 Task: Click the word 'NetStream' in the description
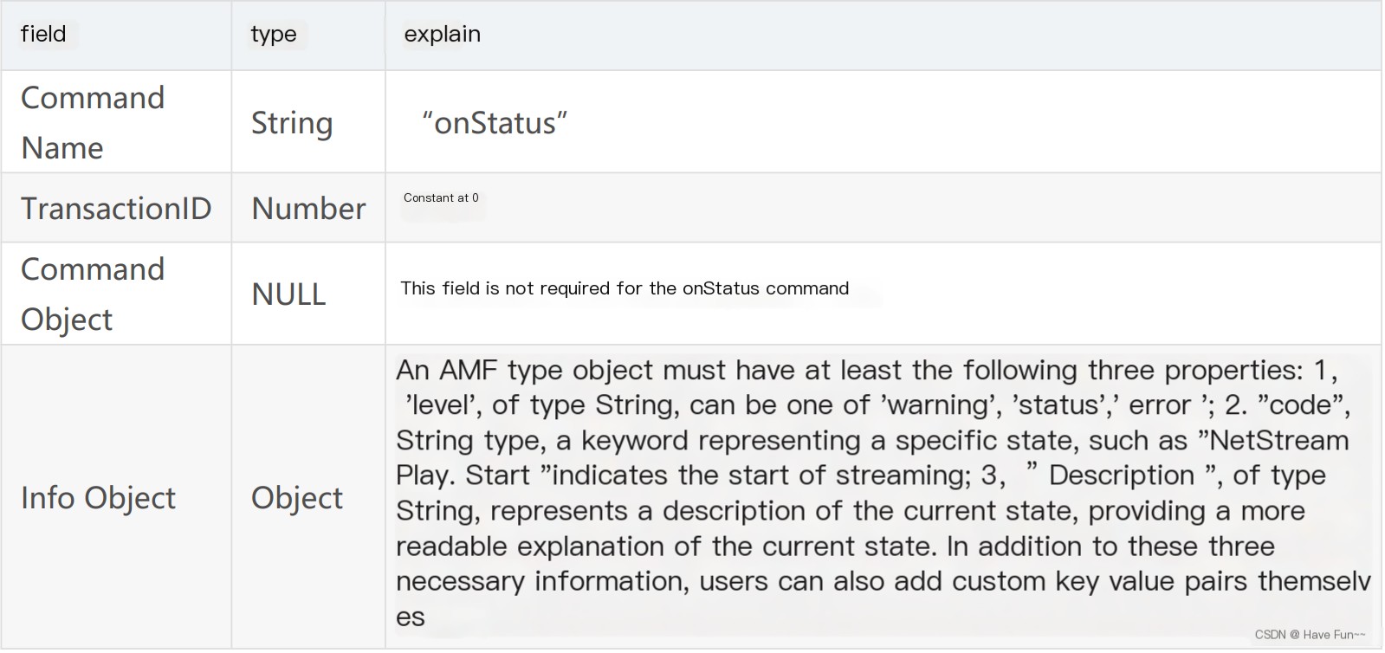coord(1278,440)
